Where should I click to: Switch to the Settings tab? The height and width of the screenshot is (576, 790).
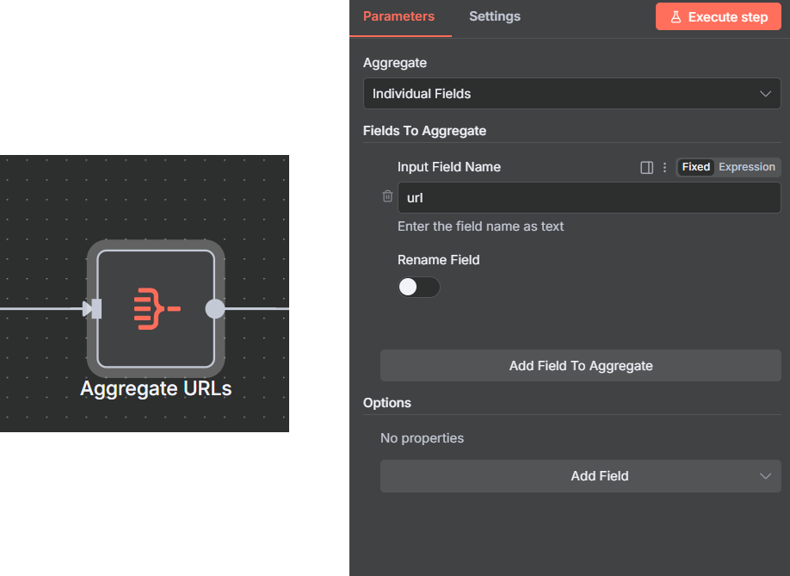point(494,16)
